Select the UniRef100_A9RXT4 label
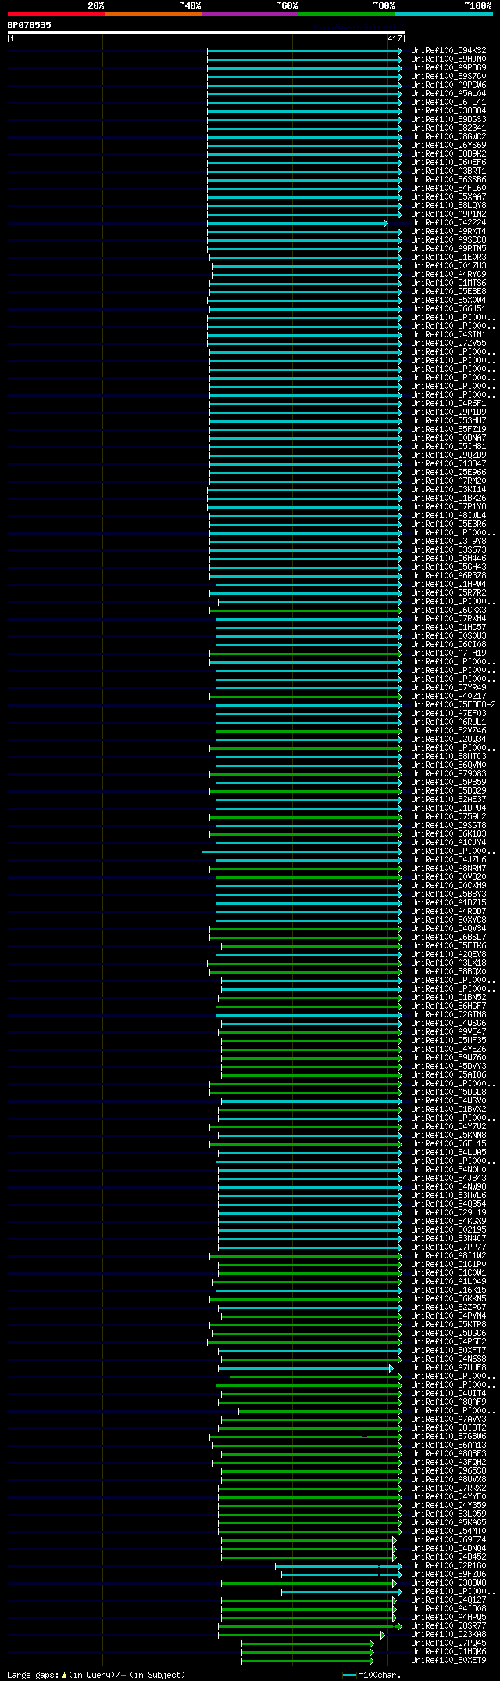 tap(448, 231)
